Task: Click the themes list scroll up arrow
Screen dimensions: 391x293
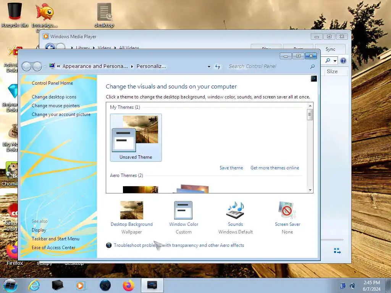Action: (x=310, y=106)
